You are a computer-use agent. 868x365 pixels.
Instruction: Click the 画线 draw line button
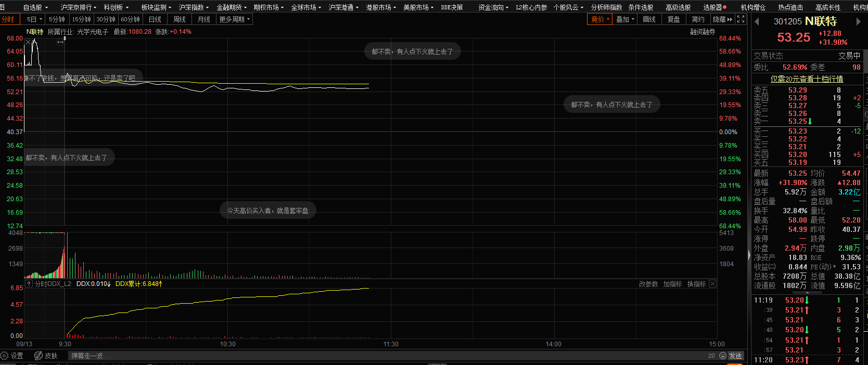[x=649, y=19]
